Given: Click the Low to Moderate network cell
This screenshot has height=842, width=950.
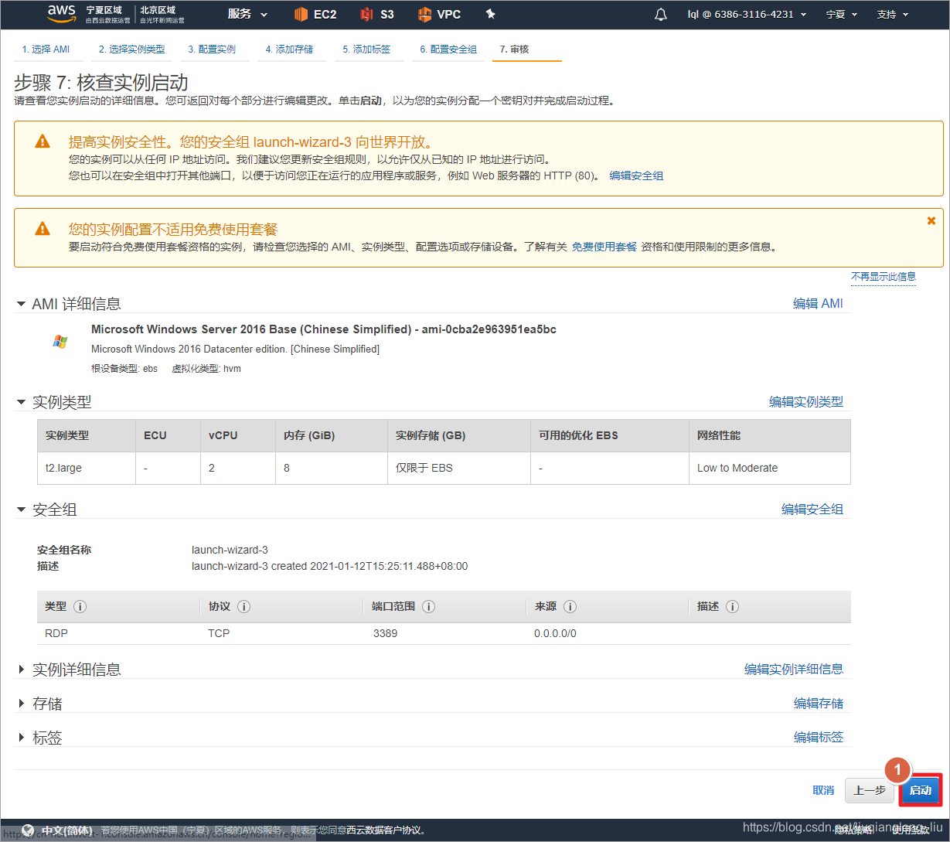Looking at the screenshot, I should [x=770, y=468].
